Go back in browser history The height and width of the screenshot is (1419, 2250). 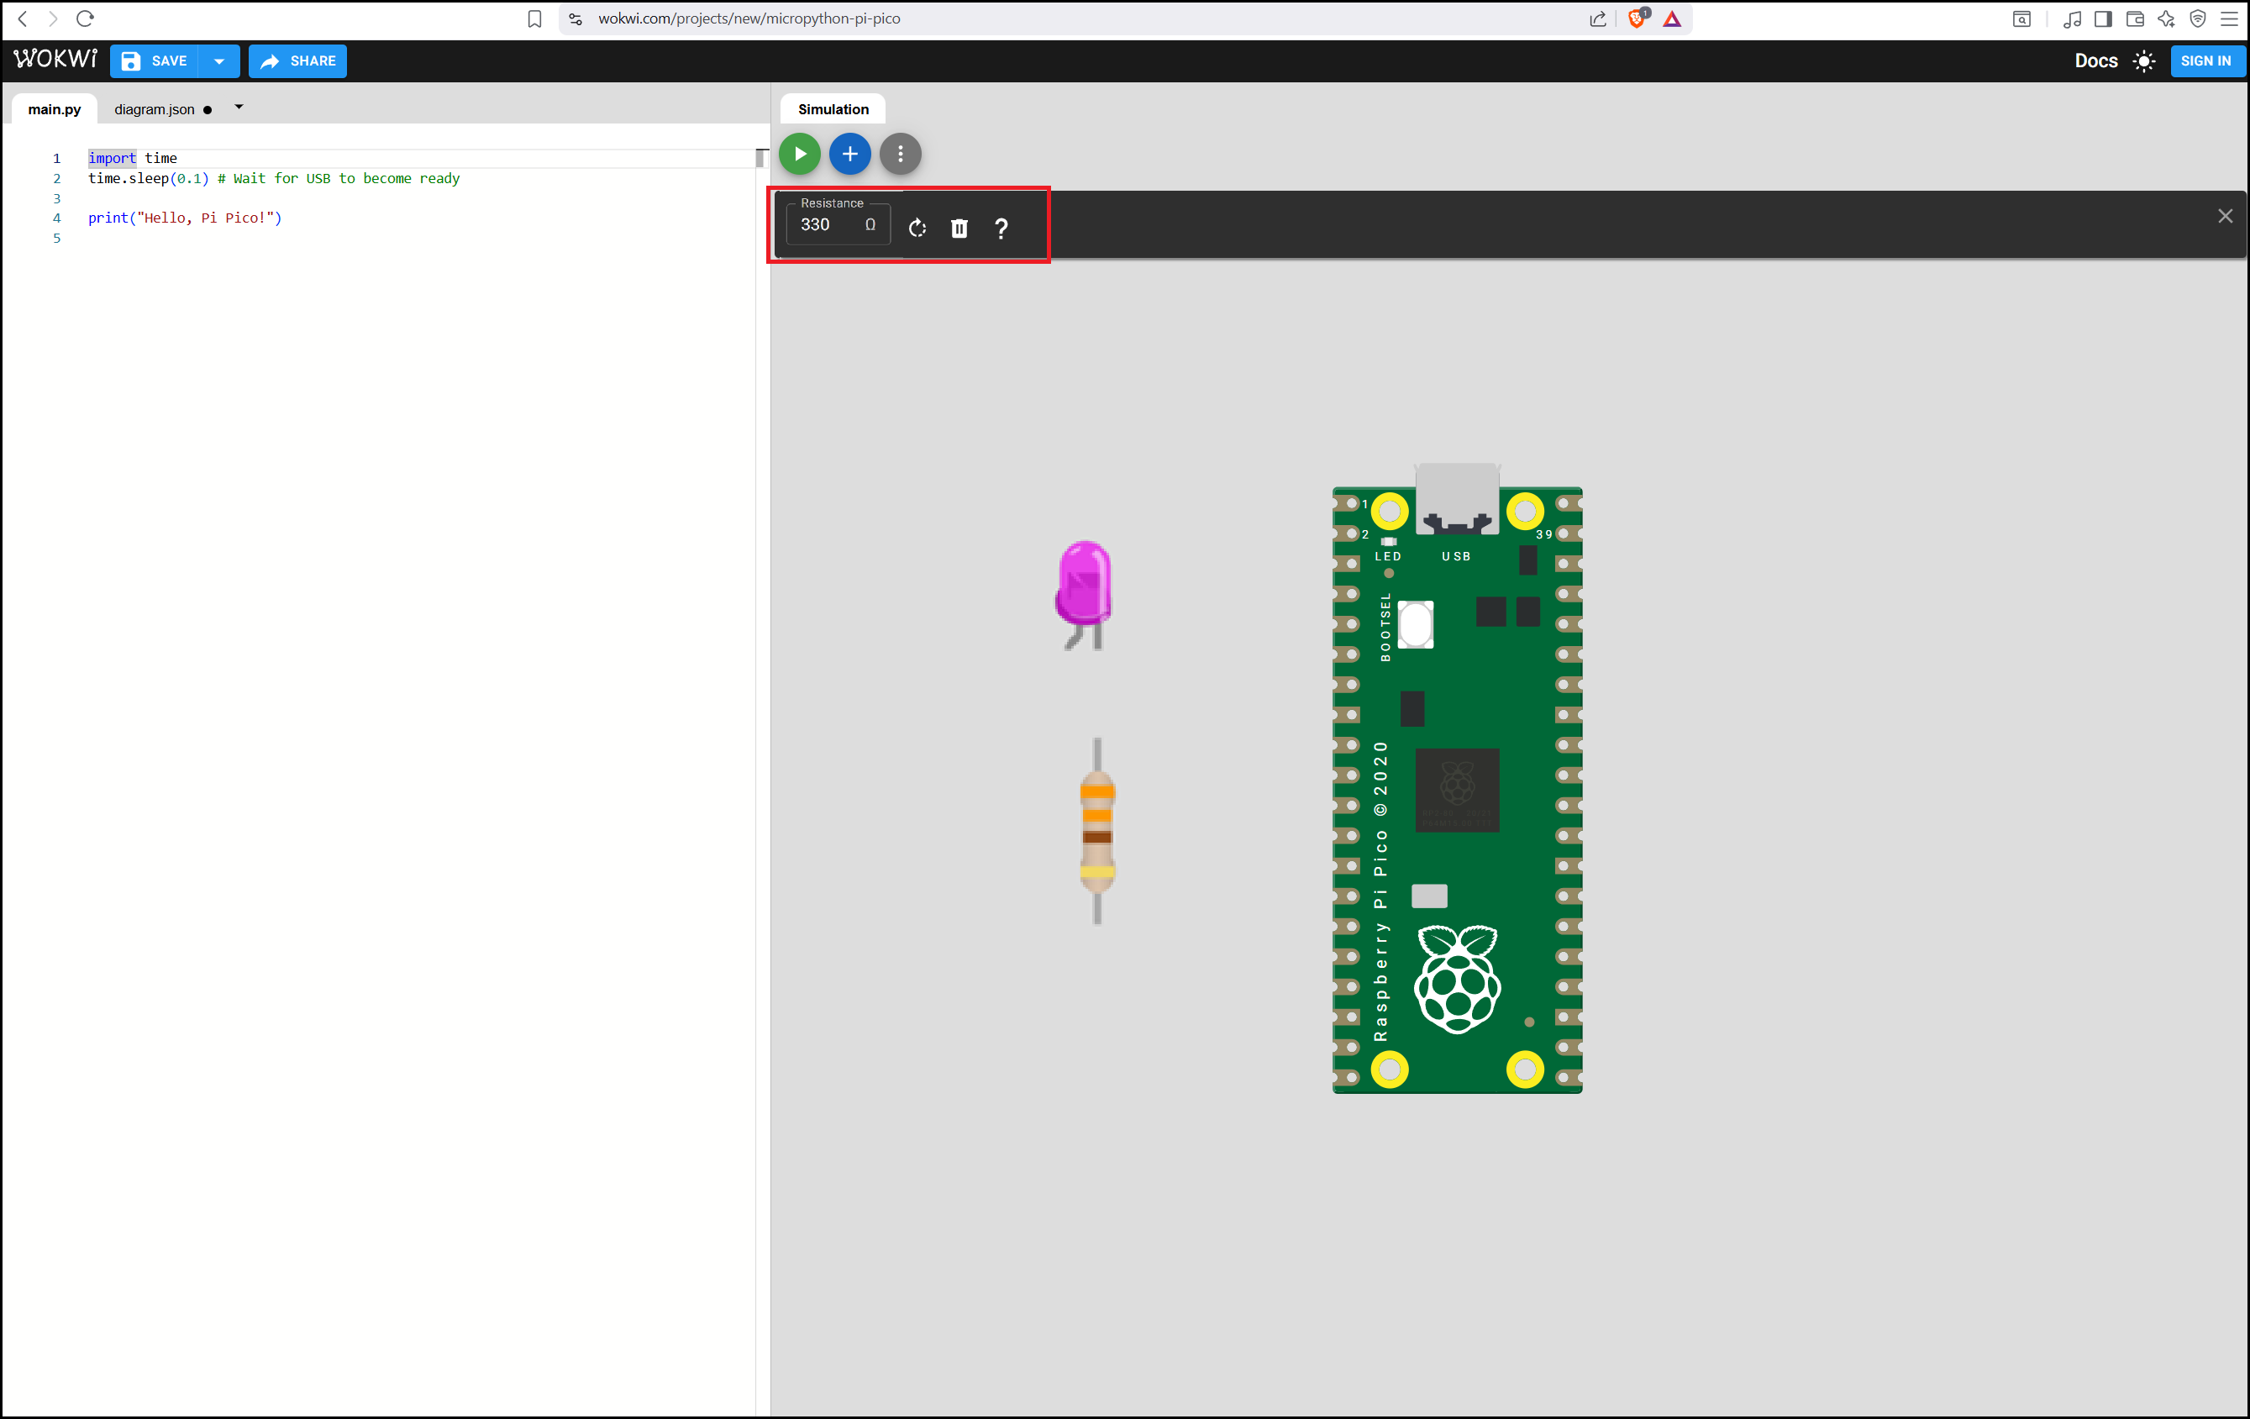(x=24, y=18)
